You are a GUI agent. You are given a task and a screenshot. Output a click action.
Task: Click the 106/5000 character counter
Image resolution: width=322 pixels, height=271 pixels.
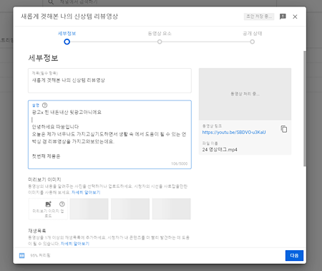180,163
